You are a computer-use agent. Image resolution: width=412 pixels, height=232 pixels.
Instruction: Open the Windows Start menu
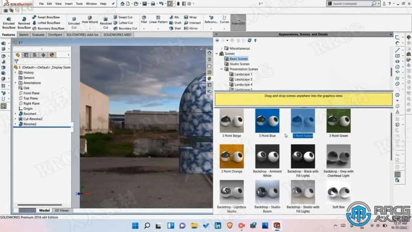pyautogui.click(x=135, y=225)
